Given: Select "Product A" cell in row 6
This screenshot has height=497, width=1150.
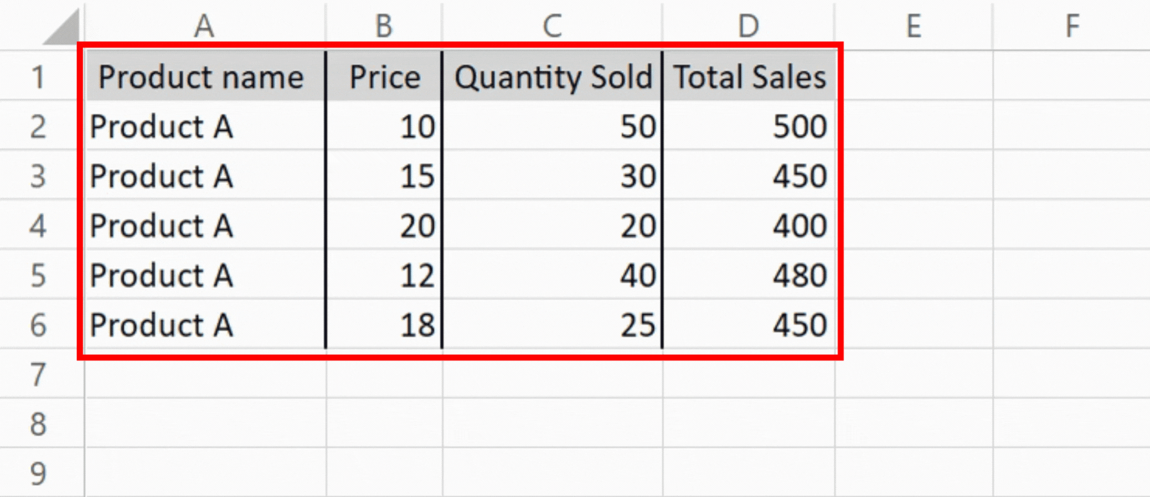Looking at the screenshot, I should 205,325.
